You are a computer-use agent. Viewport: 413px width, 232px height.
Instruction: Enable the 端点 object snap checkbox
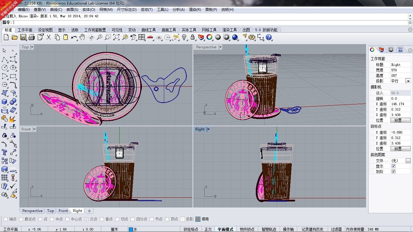pos(6,219)
